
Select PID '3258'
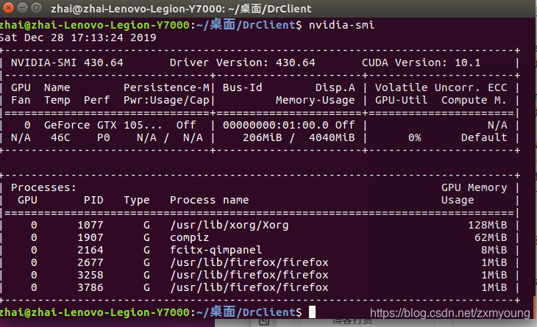point(90,275)
